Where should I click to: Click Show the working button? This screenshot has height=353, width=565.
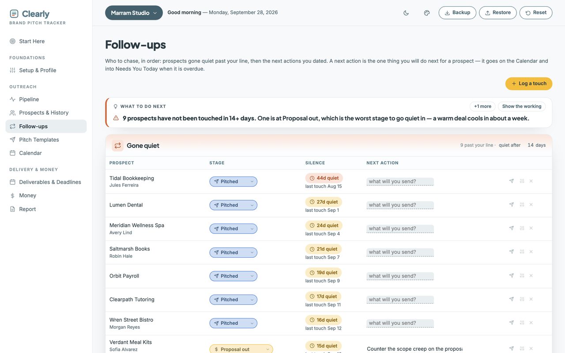[x=522, y=106]
